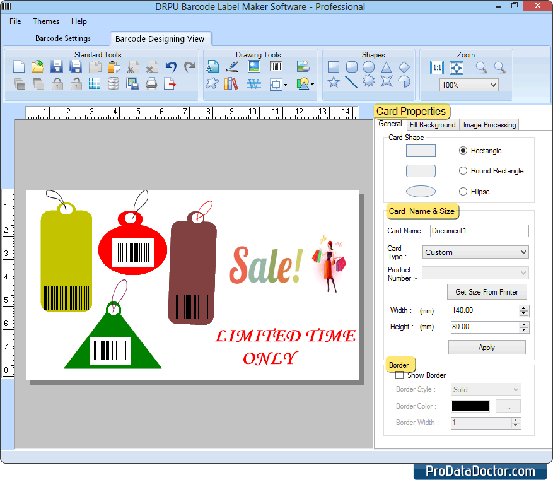Select the Round Rectangle card shape
This screenshot has width=553, height=480.
click(463, 171)
